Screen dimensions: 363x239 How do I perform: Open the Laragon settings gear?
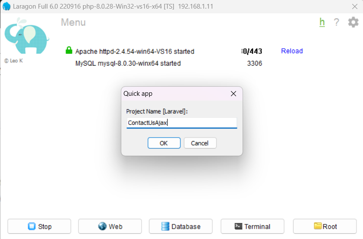pos(353,22)
